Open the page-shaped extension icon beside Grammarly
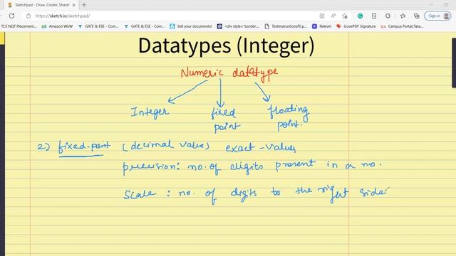The height and width of the screenshot is (256, 456). pyautogui.click(x=374, y=16)
